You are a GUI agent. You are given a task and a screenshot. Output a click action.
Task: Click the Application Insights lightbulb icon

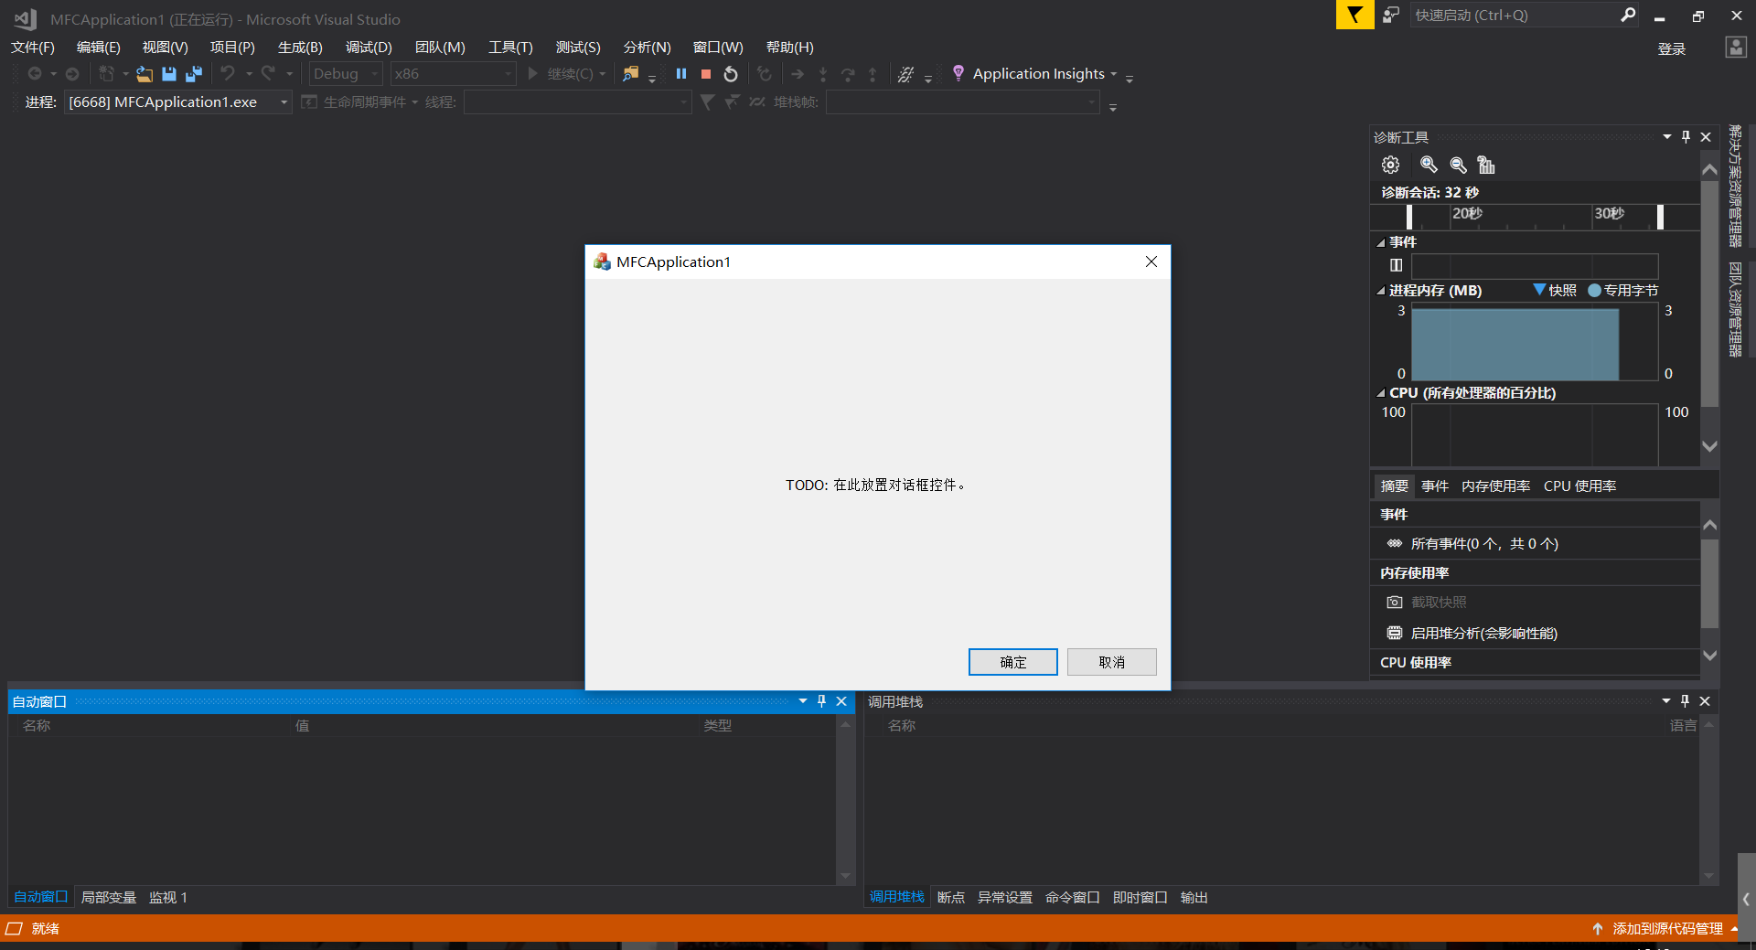958,73
